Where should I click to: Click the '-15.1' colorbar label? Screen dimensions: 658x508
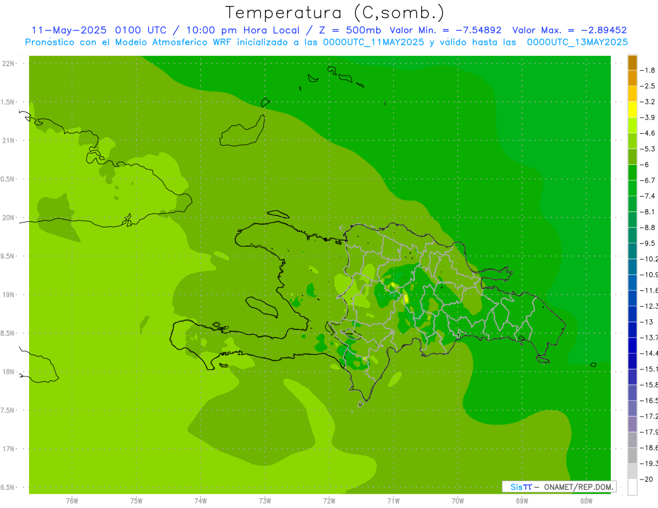(650, 369)
